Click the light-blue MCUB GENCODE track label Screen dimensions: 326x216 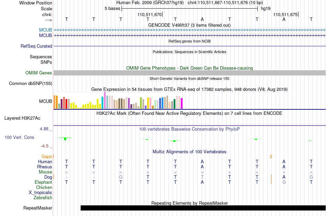[46, 30]
